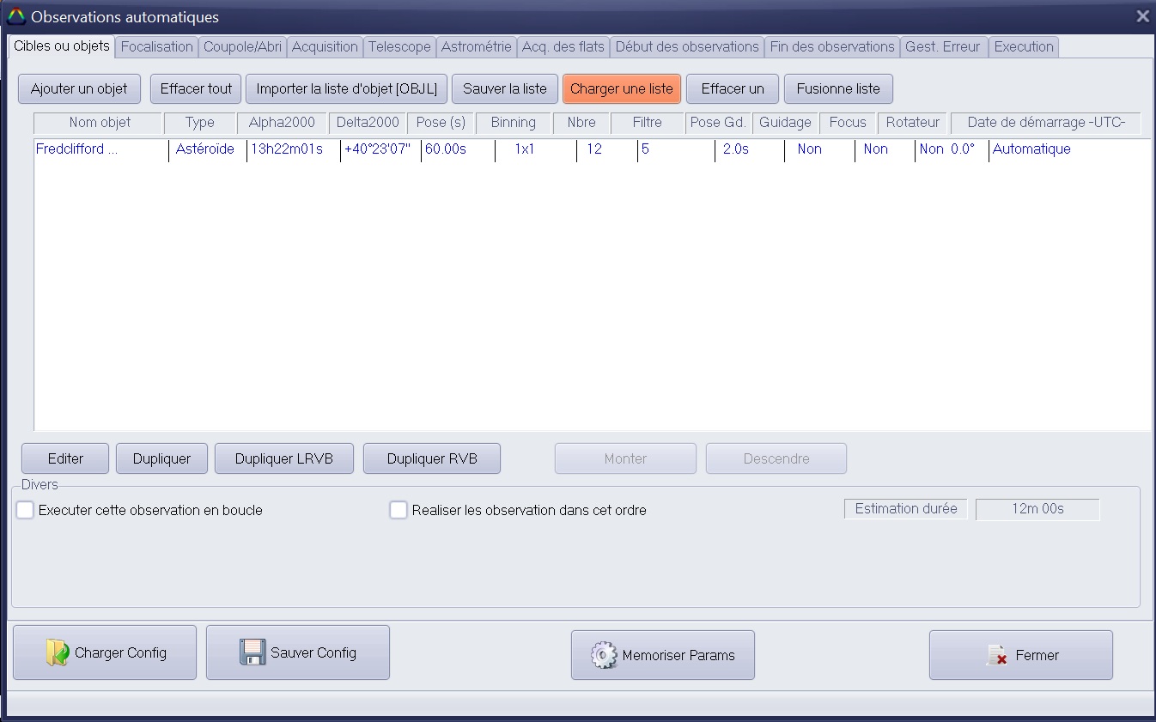Go to the Astrométrie tab
The image size is (1156, 722).
[x=476, y=47]
